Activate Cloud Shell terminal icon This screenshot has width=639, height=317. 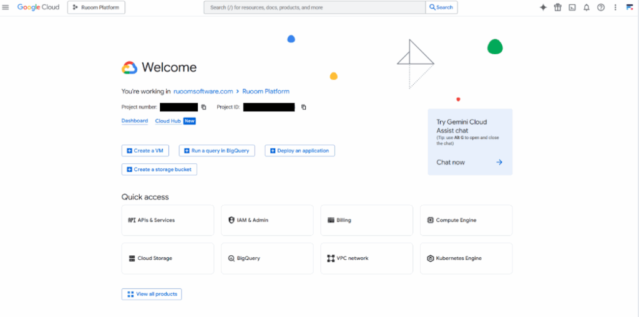572,7
